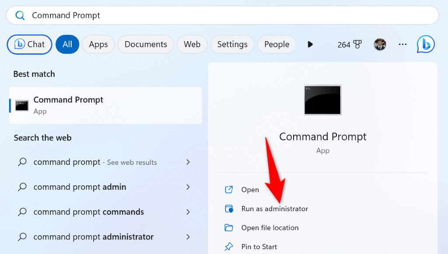448x254 pixels.
Task: Open the rewards points trophy icon
Action: click(x=357, y=45)
